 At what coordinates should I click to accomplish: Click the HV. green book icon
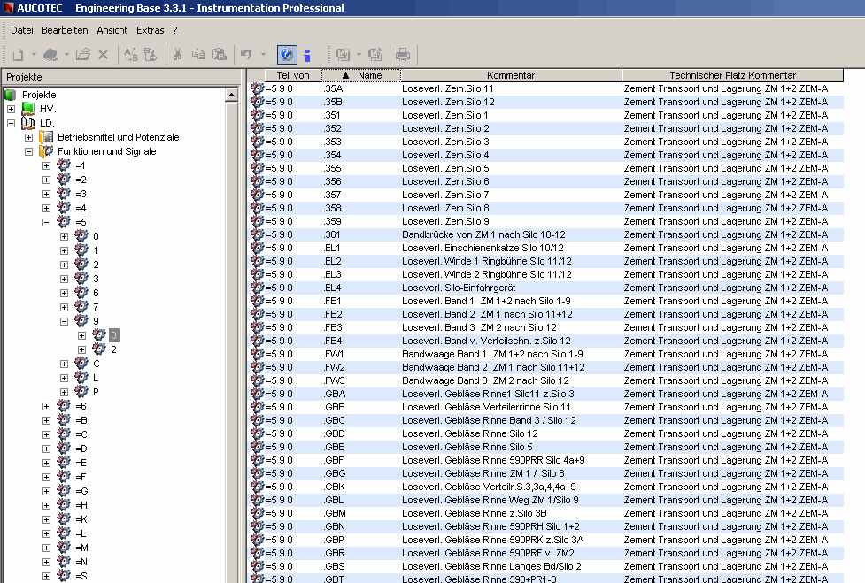[x=28, y=109]
